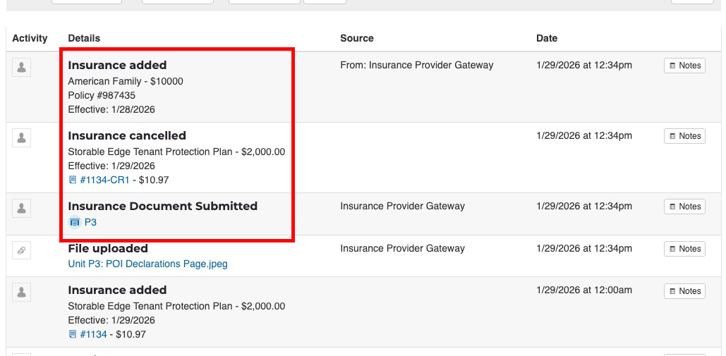This screenshot has width=726, height=356.
Task: Click the user icon beside American Family insurance entry
Action: tap(21, 67)
